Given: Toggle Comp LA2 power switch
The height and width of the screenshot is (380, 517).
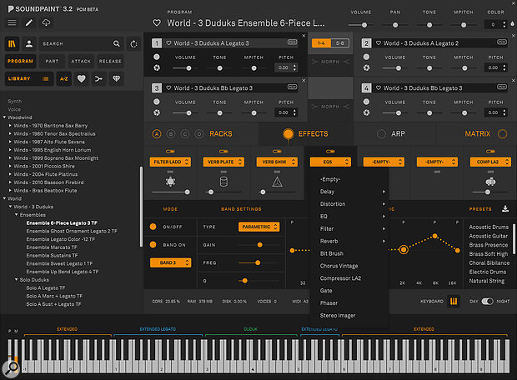Looking at the screenshot, I should click(x=490, y=152).
